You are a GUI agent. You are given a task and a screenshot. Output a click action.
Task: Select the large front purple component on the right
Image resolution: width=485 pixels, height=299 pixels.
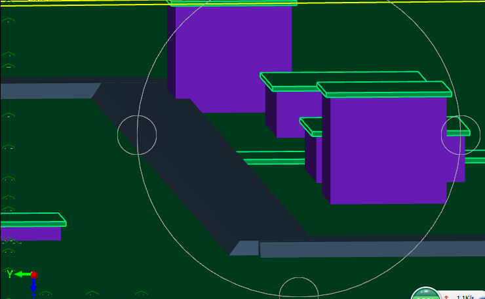pos(385,150)
